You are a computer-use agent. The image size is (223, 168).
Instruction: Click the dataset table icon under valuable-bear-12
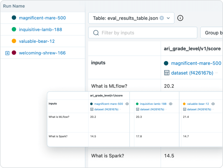[x=184, y=109]
